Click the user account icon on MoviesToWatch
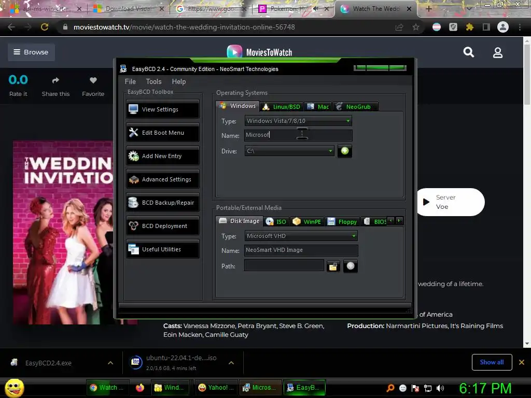The height and width of the screenshot is (398, 531). point(498,52)
